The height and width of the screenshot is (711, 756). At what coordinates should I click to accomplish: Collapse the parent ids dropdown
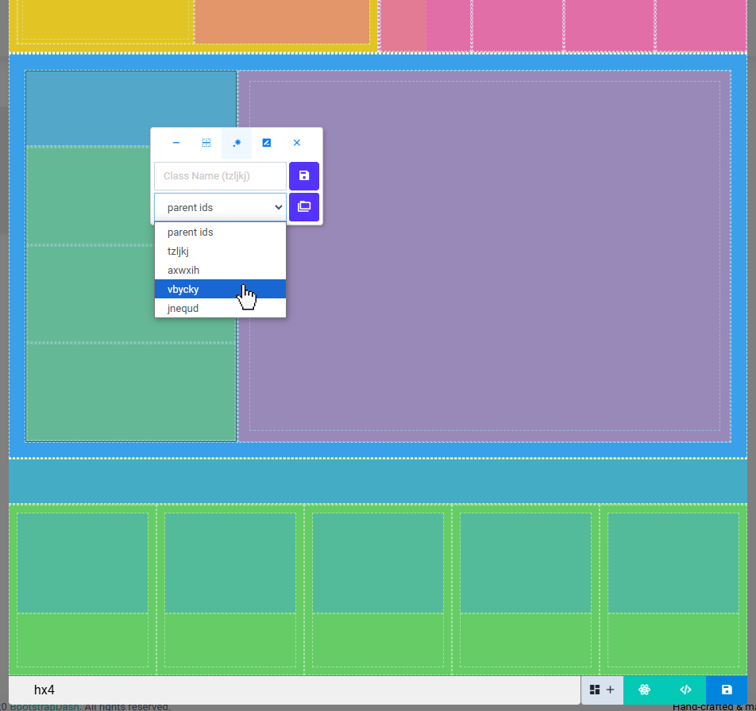tap(220, 207)
